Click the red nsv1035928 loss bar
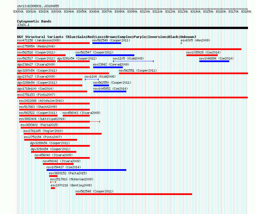 click(202, 55)
